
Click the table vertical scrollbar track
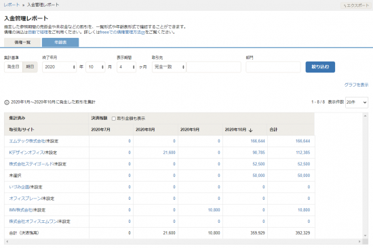pos(365,176)
